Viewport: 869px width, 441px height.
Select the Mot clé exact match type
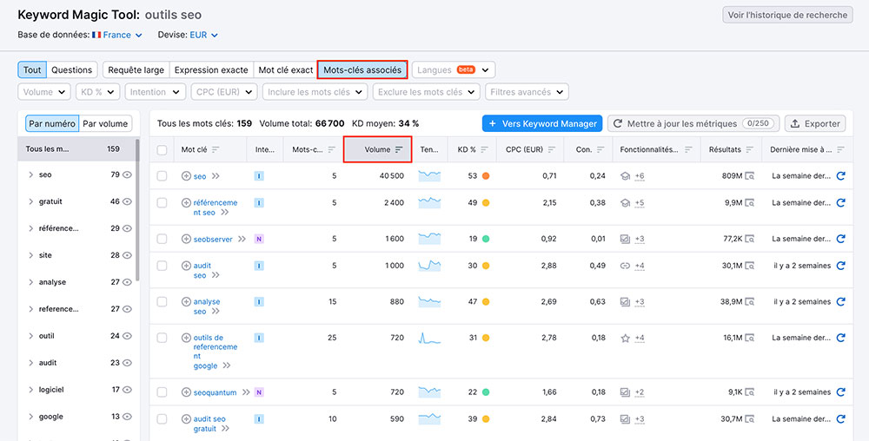coord(285,69)
